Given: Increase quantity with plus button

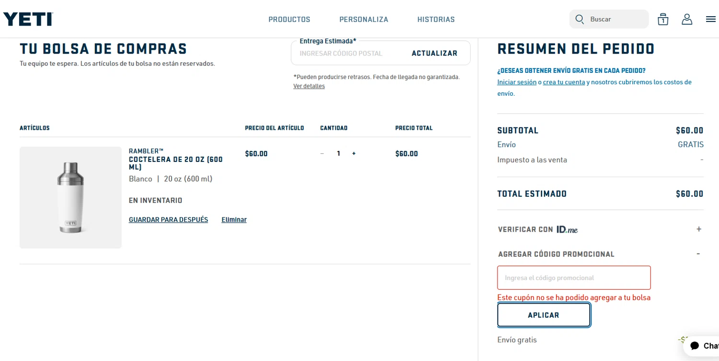Looking at the screenshot, I should (x=354, y=154).
